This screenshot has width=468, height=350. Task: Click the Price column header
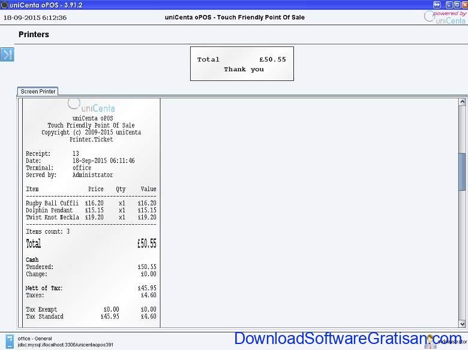(96, 189)
